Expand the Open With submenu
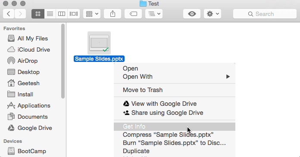Screen dimensions: 300x157 [175, 77]
